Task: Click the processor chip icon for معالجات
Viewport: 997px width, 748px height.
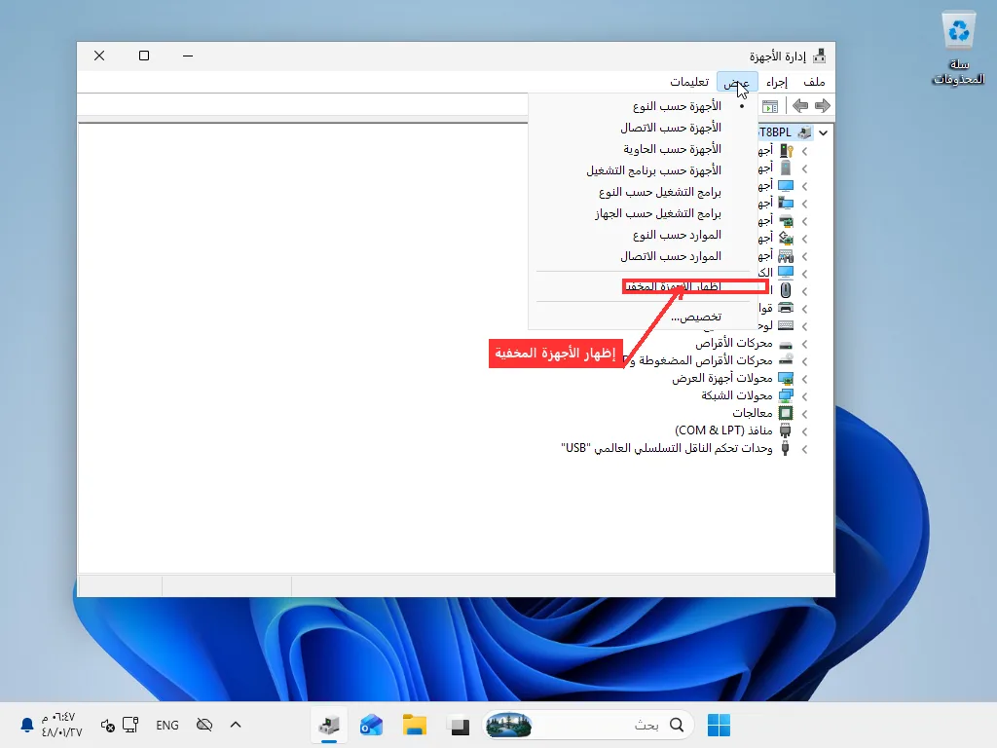Action: (x=786, y=413)
